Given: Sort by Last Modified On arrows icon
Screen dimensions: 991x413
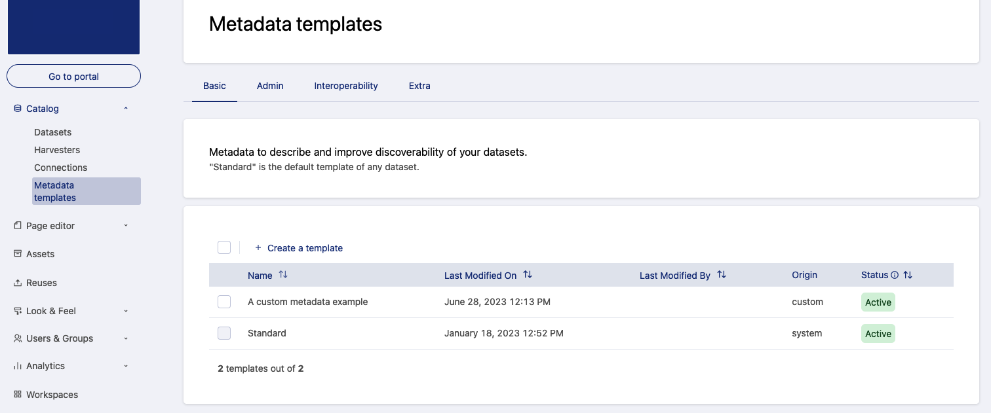Looking at the screenshot, I should [528, 275].
